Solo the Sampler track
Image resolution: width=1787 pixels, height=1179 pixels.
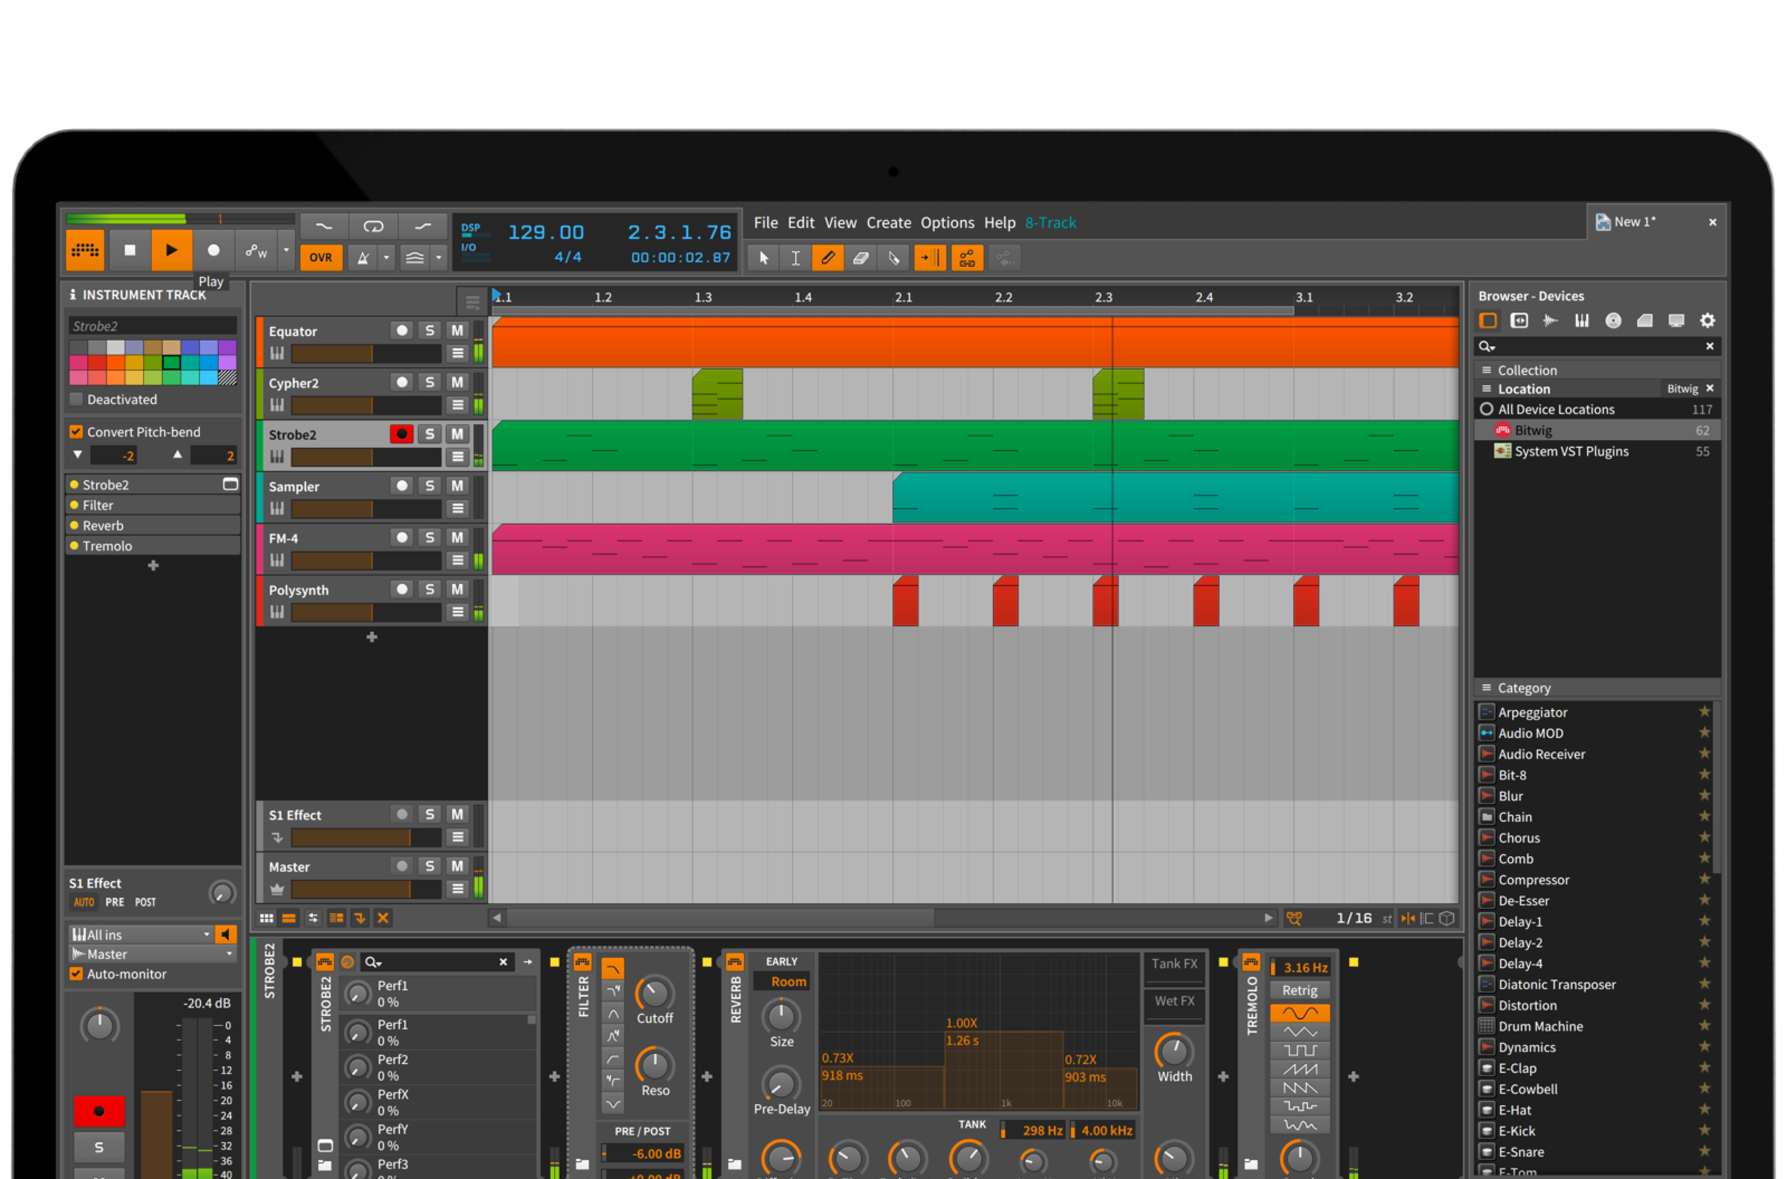click(x=429, y=486)
